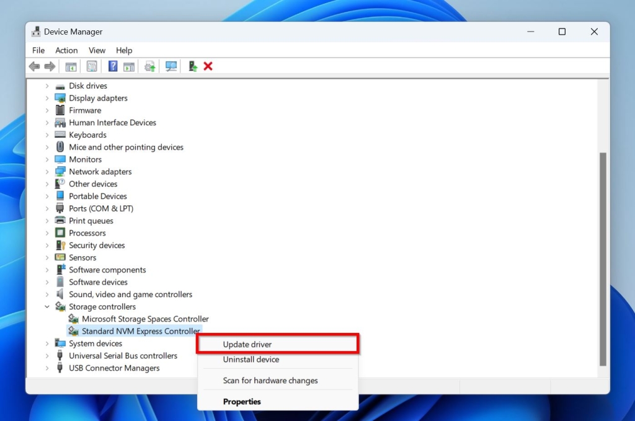Viewport: 635px width, 421px height.
Task: Click the Forward navigation arrow icon
Action: point(49,66)
